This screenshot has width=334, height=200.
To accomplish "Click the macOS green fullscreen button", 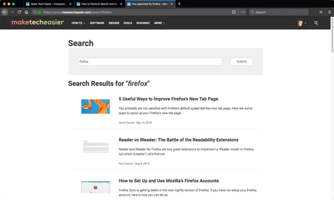I will (13, 4).
